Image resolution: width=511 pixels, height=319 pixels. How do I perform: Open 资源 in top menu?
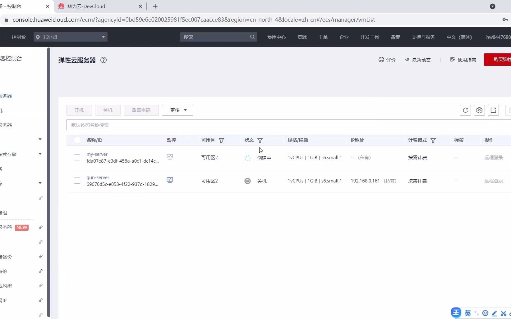pyautogui.click(x=302, y=37)
